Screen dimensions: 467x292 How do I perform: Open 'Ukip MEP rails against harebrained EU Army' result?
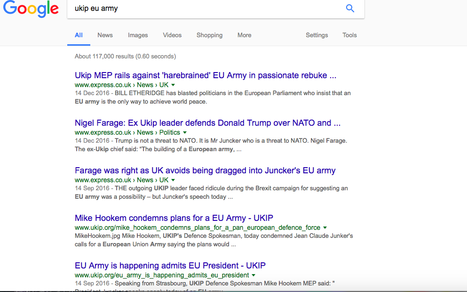pyautogui.click(x=206, y=75)
